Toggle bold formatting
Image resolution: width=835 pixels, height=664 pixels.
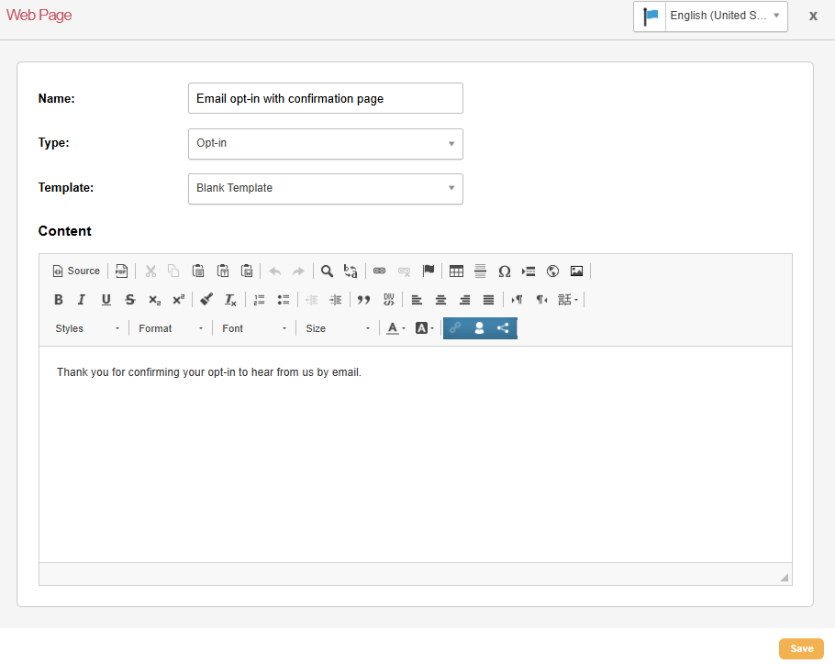59,300
